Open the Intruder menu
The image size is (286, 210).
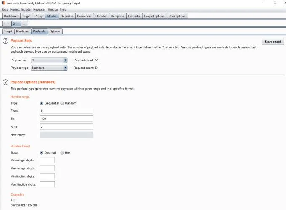(x=26, y=9)
